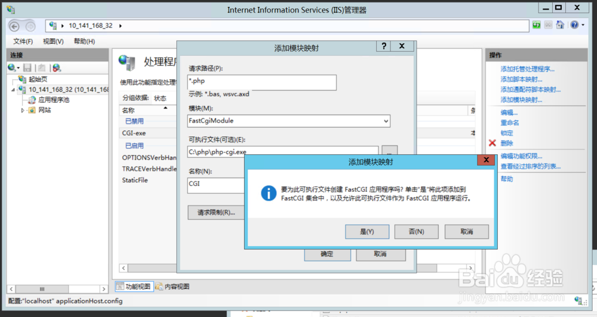Click the Rename (重命名) action link
This screenshot has height=317, width=597.
(x=509, y=123)
